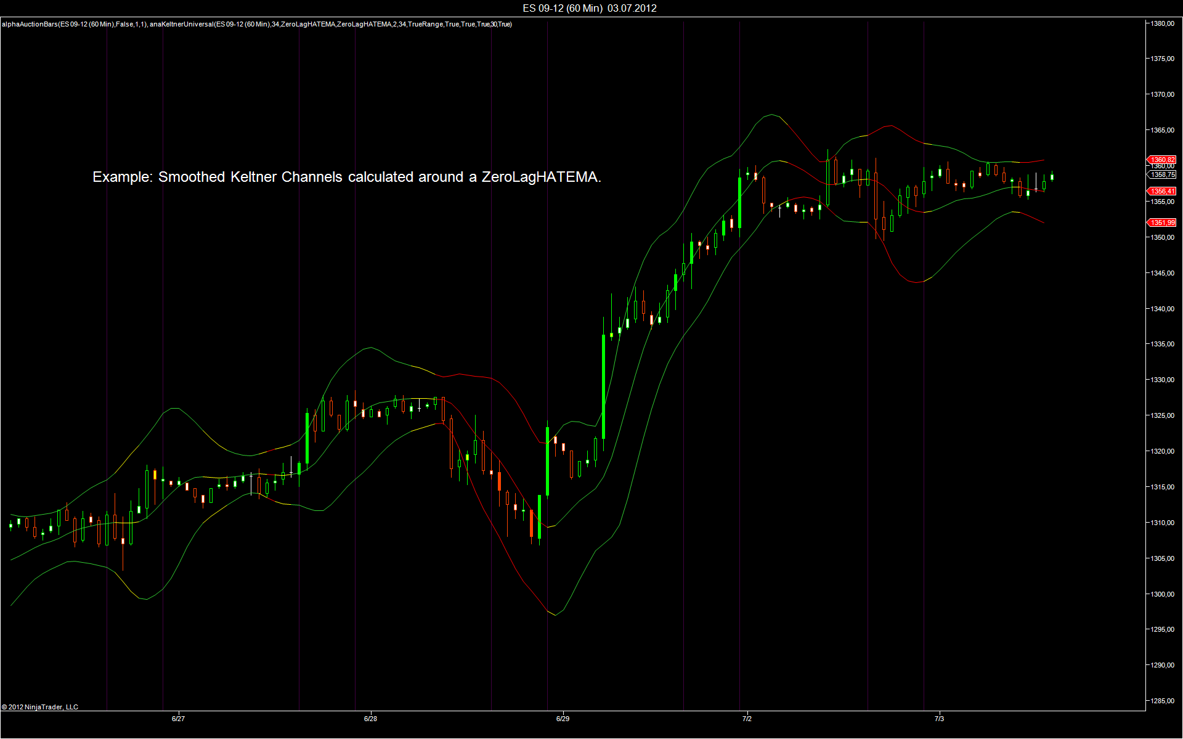
Task: Click the 6/28 date label on time axis
Action: pyautogui.click(x=370, y=719)
